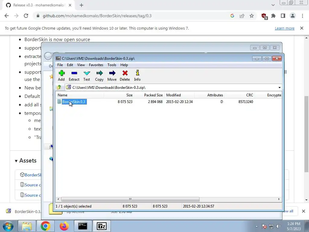Click the 7-Zip taskbar icon
Viewport: 309px width, 232px height.
coord(101,226)
